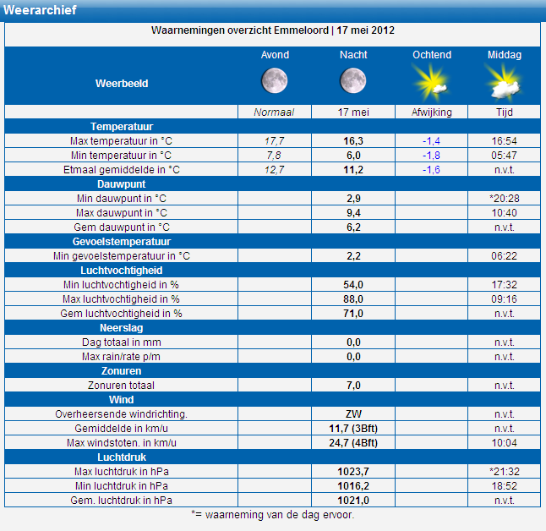
Task: Select the Neerslag section header
Action: [122, 328]
